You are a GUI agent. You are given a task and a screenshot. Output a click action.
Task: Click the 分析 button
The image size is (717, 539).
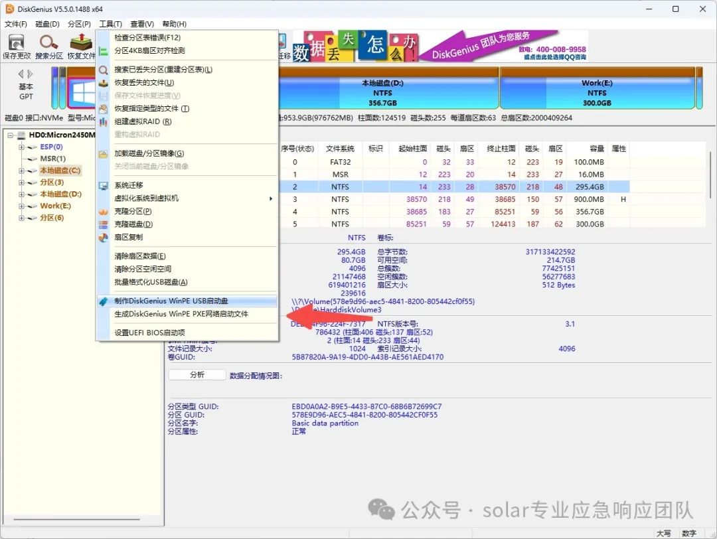pyautogui.click(x=197, y=375)
